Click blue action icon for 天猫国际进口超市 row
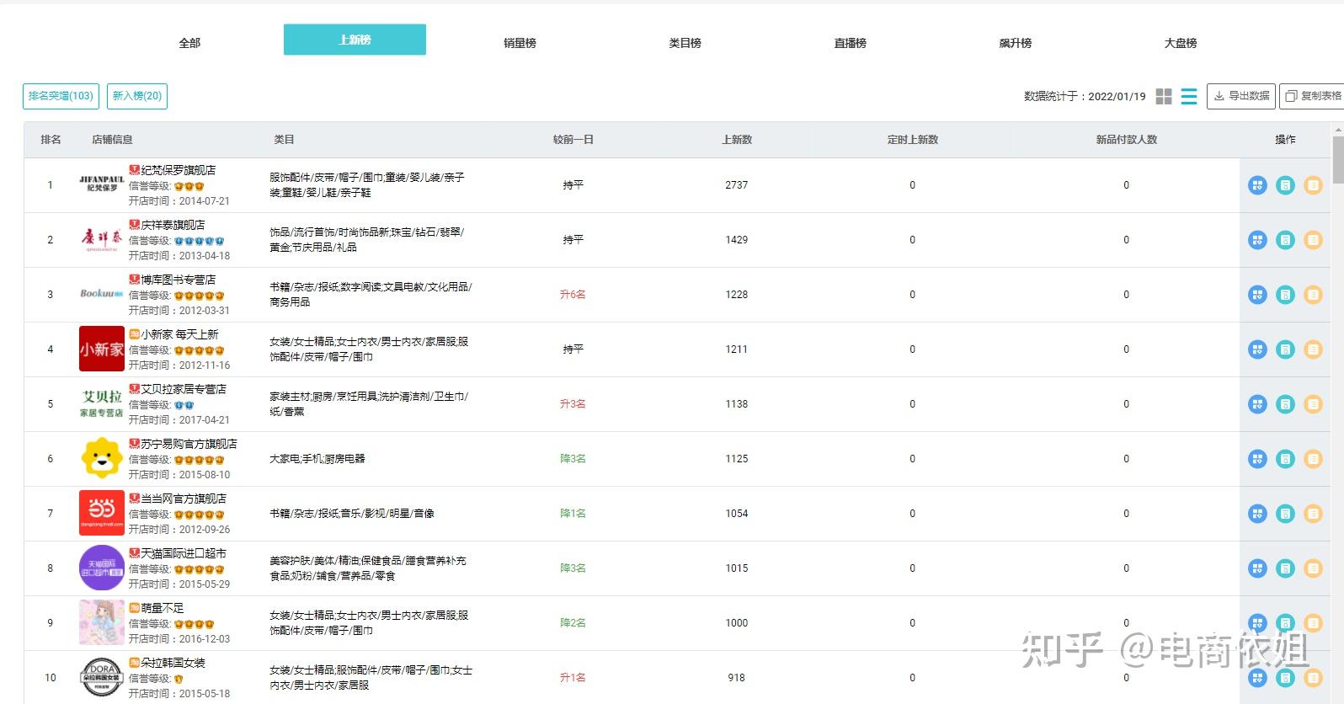Image resolution: width=1344 pixels, height=704 pixels. (x=1257, y=568)
